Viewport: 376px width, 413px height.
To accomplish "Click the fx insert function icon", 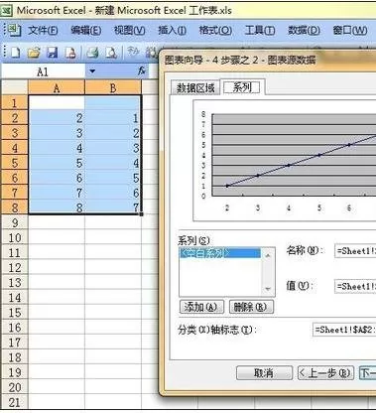I will point(142,70).
